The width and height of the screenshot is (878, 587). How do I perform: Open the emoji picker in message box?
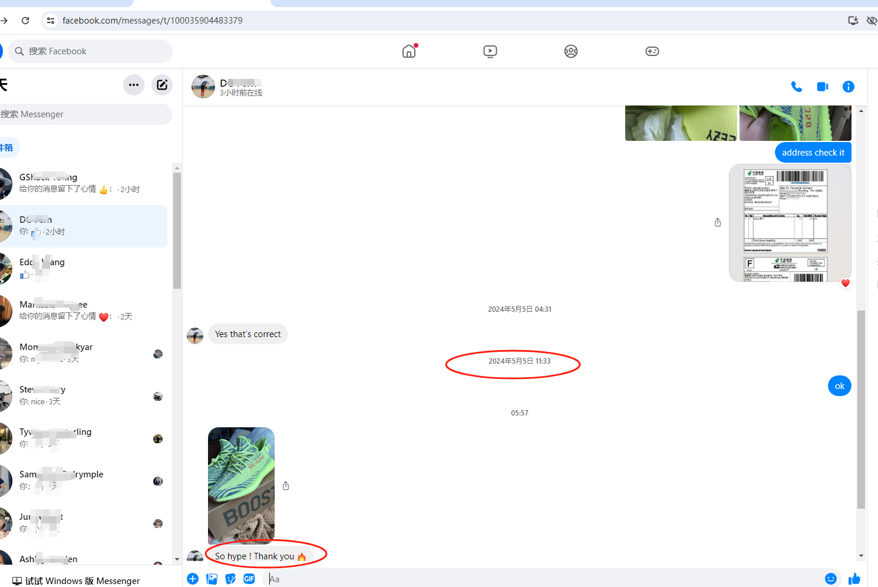point(830,579)
